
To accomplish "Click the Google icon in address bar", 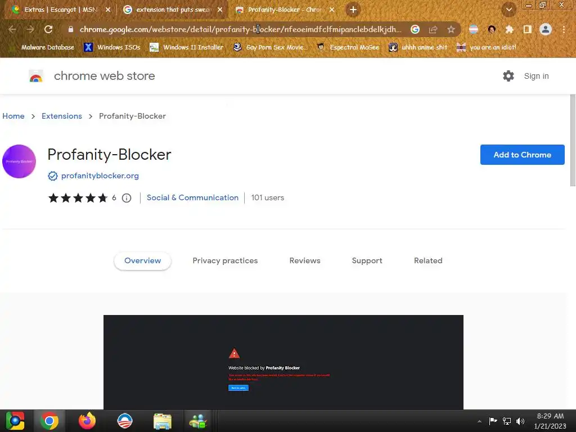I will [415, 29].
